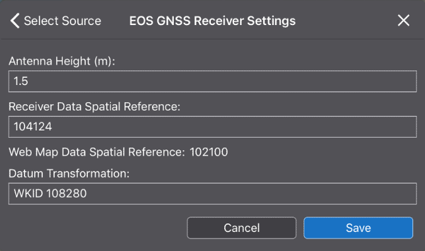425x251 pixels.
Task: Close the EOS GNSS Receiver Settings dialog
Action: (403, 20)
